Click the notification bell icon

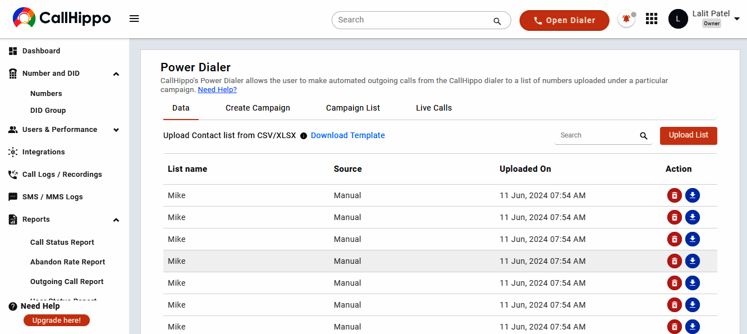[626, 19]
